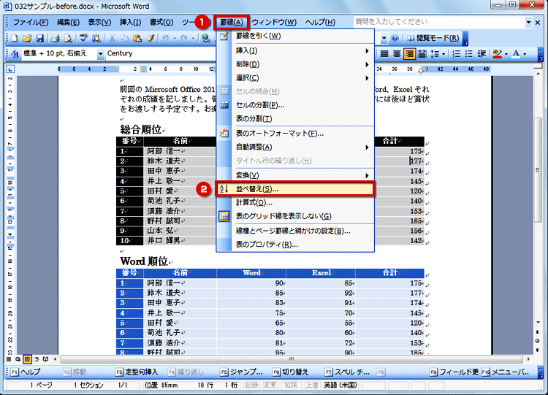Print document printer icon
The image size is (548, 395).
click(56, 39)
